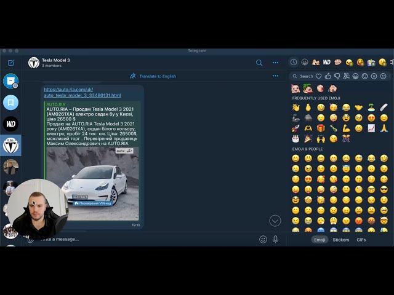Click the AUTO.RIA site name in preview

pos(56,104)
